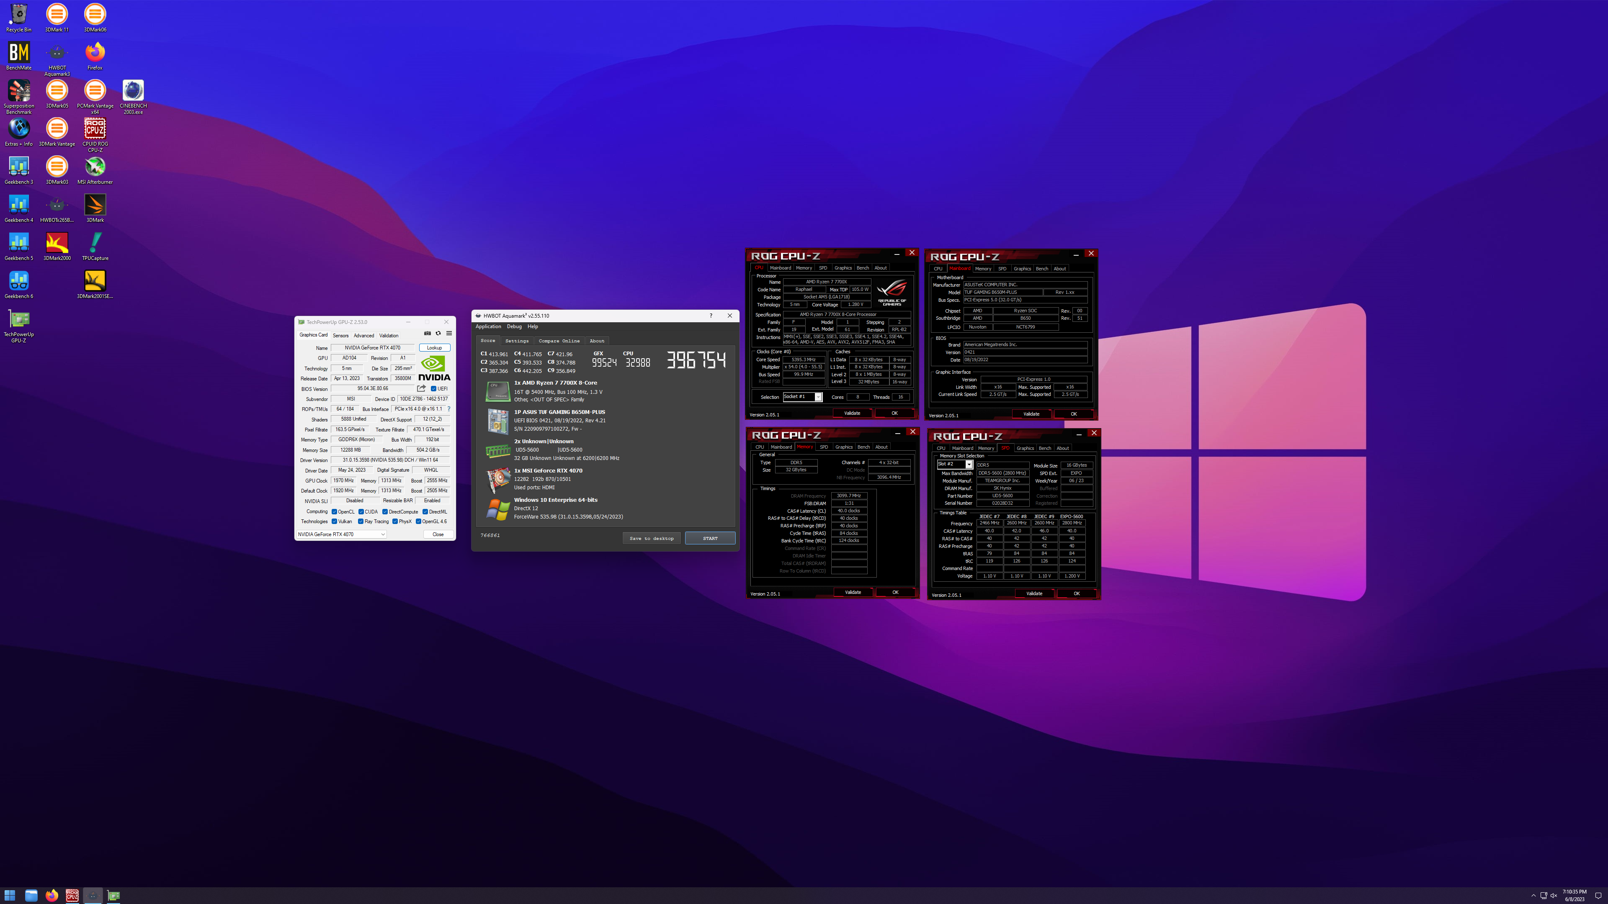Toggle the OpenGL 4.6 checkbox

[419, 521]
